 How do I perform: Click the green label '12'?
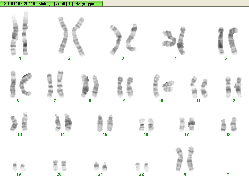coord(233,101)
